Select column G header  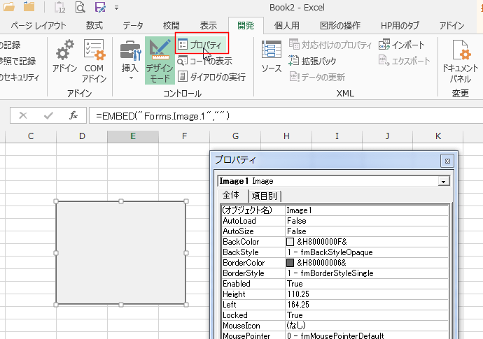[x=235, y=136]
